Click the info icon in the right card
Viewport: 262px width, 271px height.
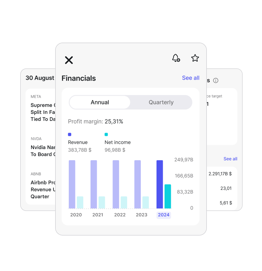pos(216,81)
